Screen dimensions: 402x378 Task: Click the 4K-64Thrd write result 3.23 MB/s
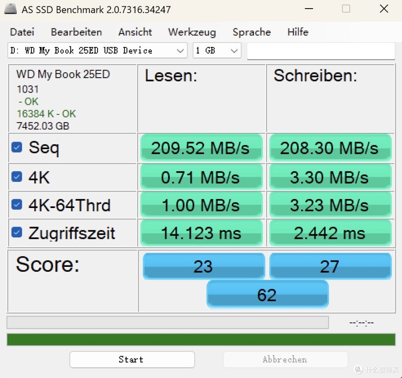click(x=330, y=205)
